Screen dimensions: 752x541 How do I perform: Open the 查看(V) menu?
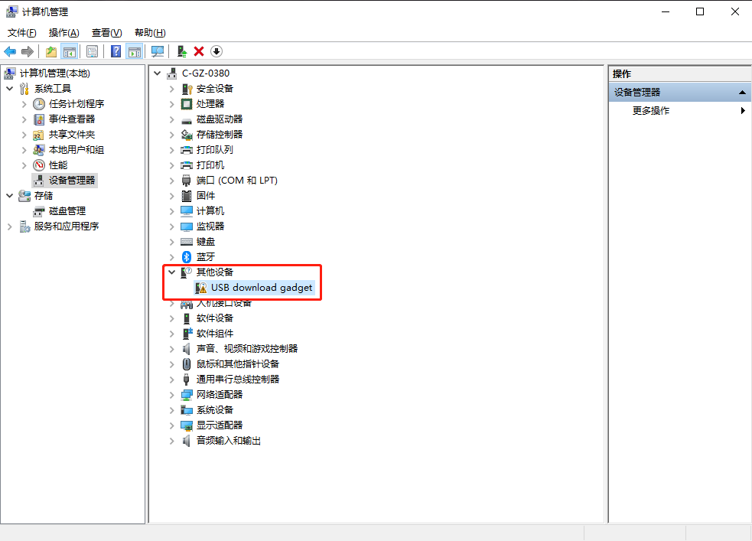pos(106,33)
